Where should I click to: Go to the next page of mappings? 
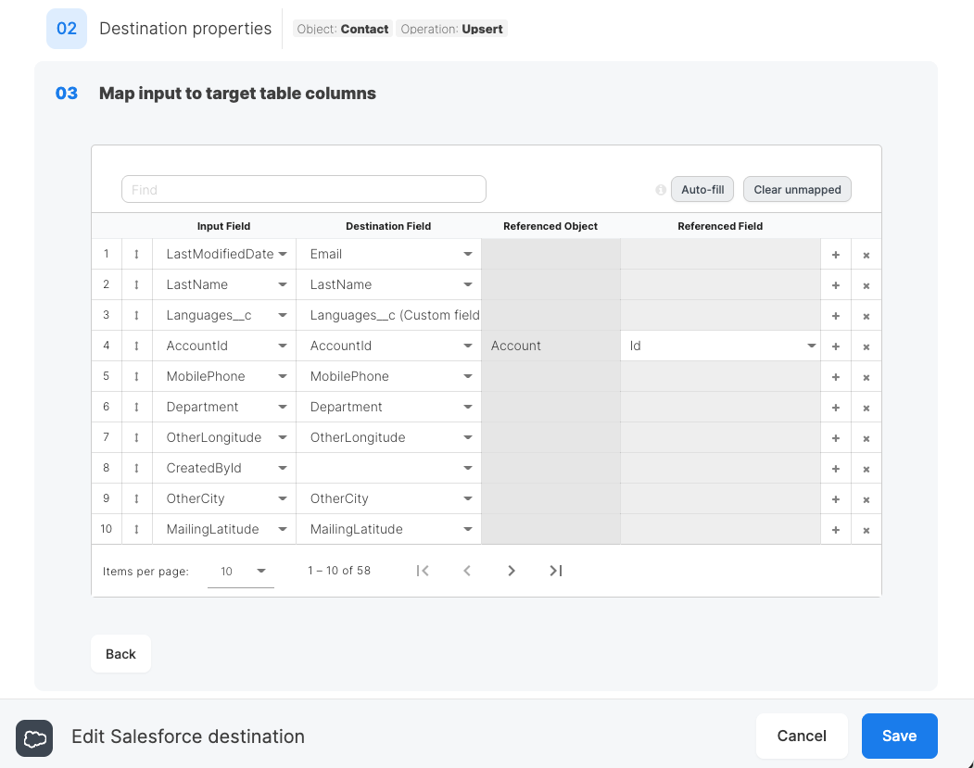[511, 571]
